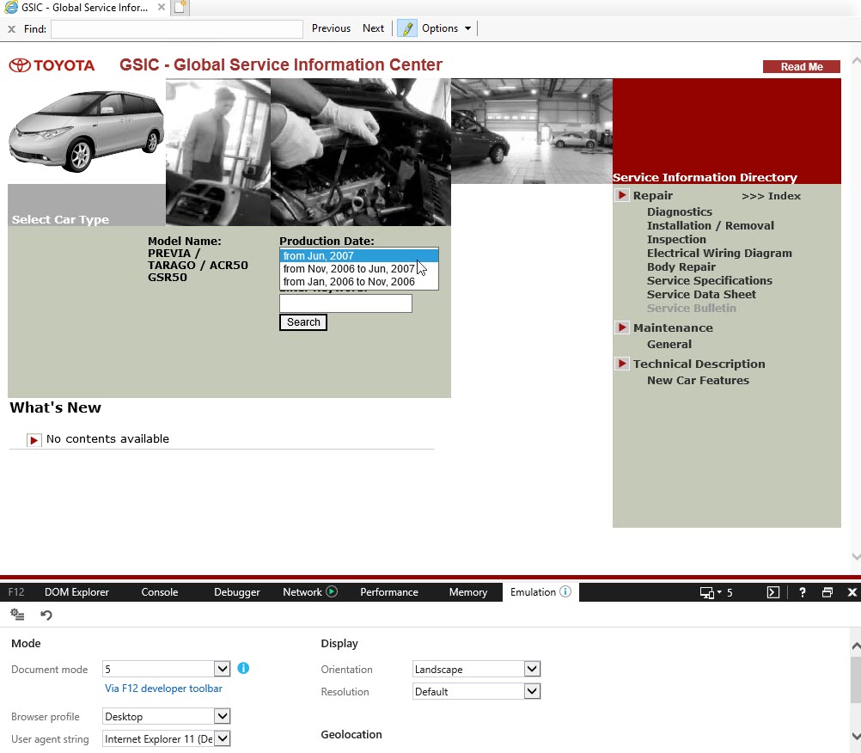The image size is (861, 753).
Task: Open the developer tools help icon
Action: click(802, 592)
